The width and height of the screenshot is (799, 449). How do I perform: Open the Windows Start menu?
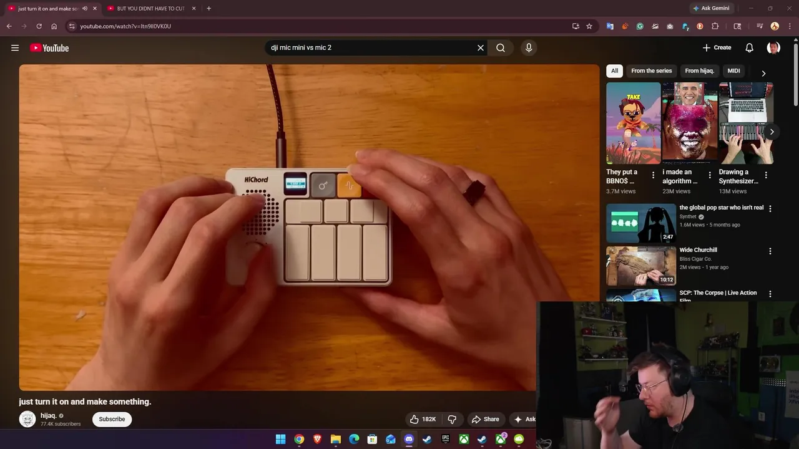(x=281, y=440)
